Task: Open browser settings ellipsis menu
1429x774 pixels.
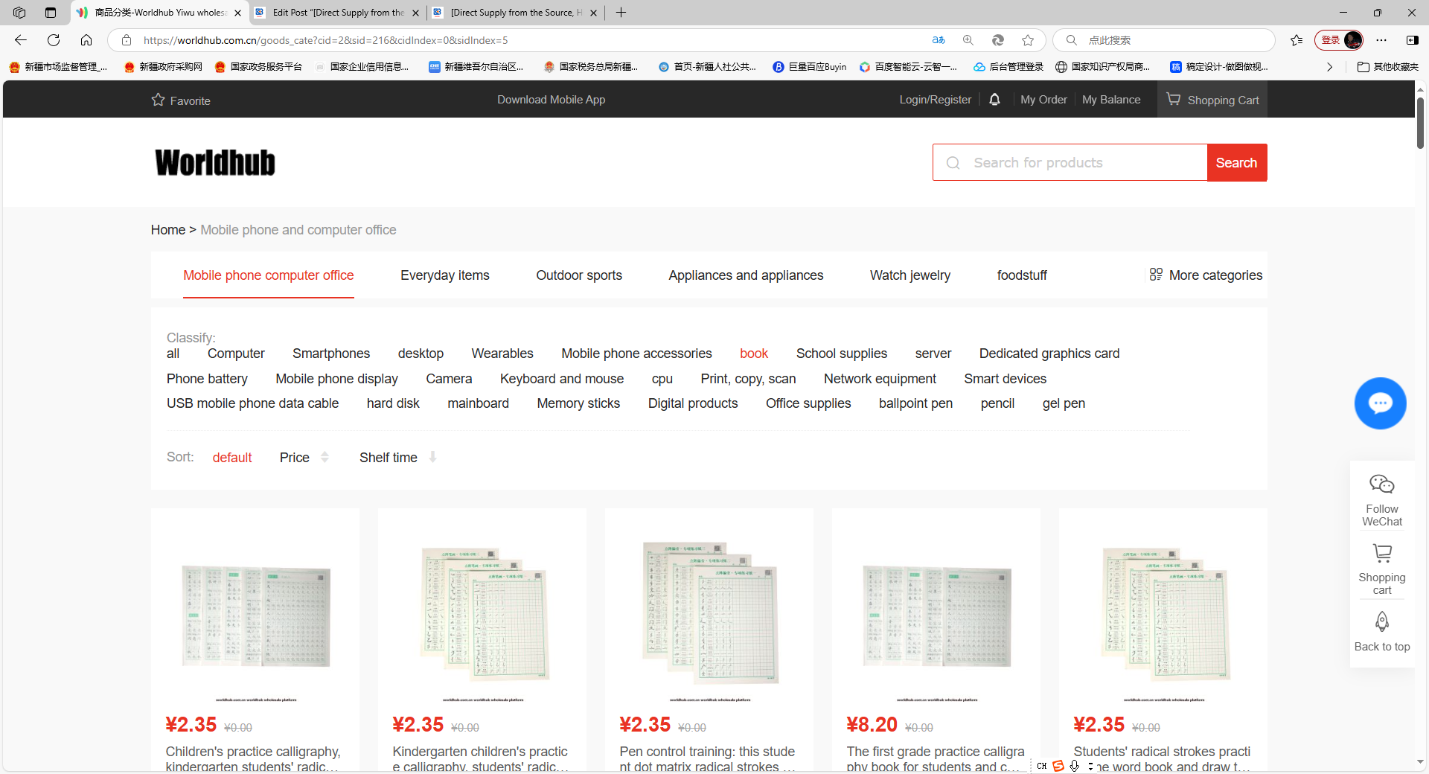Action: [1381, 40]
